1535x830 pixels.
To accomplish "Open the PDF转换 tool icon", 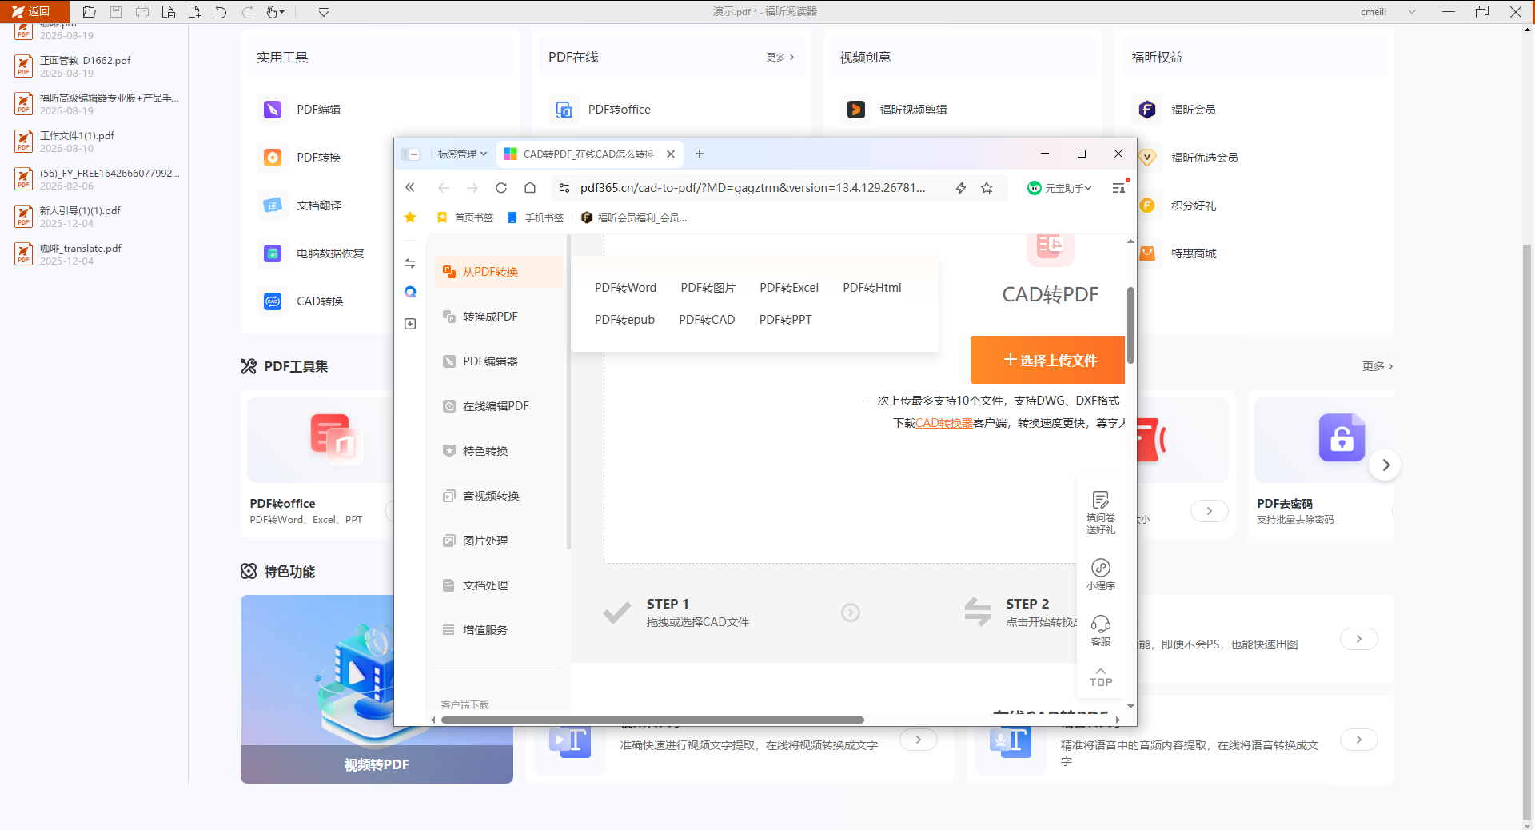I will click(x=273, y=158).
